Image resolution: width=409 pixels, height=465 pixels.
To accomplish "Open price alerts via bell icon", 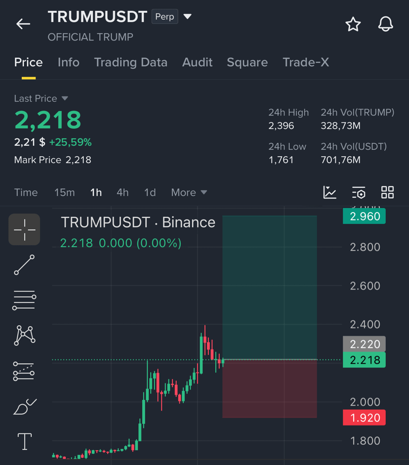I will tap(386, 24).
